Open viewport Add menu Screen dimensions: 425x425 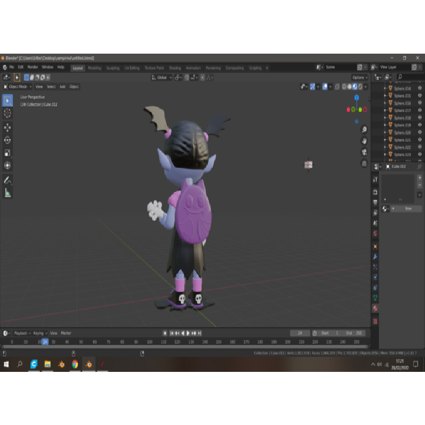[62, 87]
